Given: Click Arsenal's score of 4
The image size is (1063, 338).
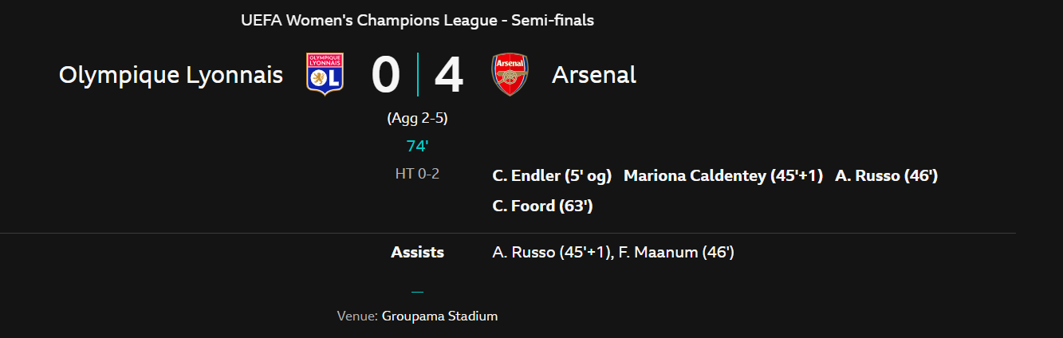Looking at the screenshot, I should 448,75.
